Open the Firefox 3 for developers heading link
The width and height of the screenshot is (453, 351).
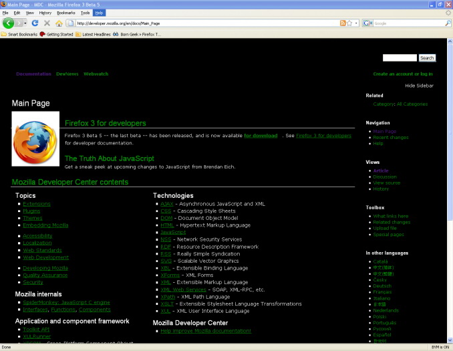click(x=106, y=123)
